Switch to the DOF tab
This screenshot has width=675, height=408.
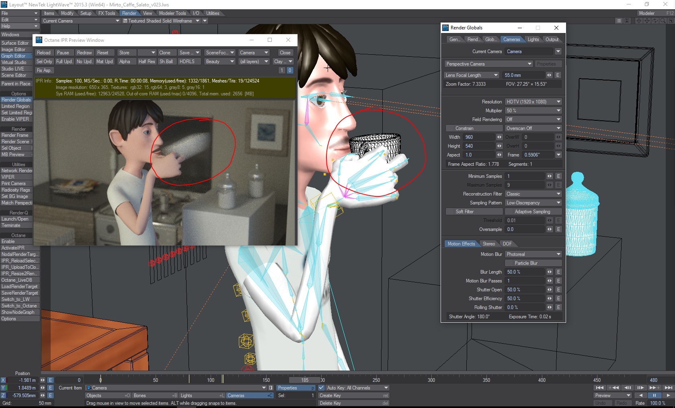point(507,244)
